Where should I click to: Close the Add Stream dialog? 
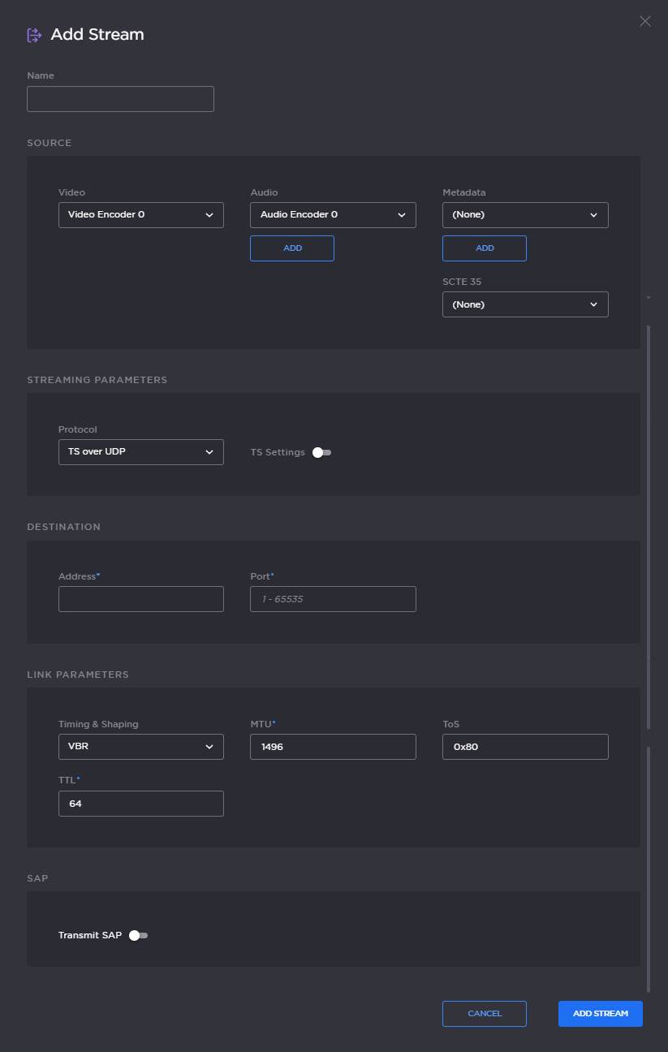[645, 21]
